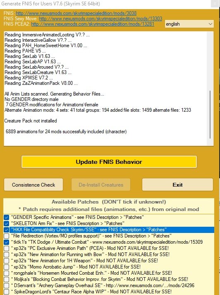Open the FNIS nexusmods link for mod 3038
This screenshot has width=220, height=295.
click(76, 13)
